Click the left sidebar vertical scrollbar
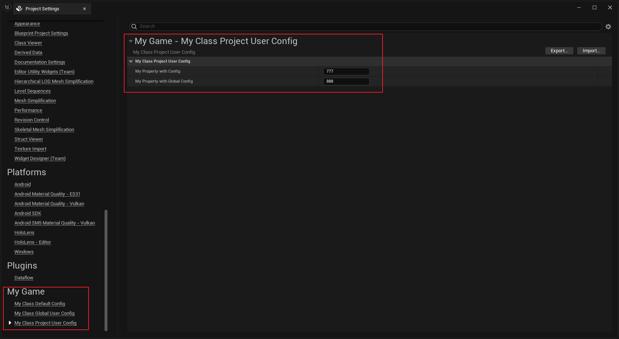The height and width of the screenshot is (339, 619). 106,270
